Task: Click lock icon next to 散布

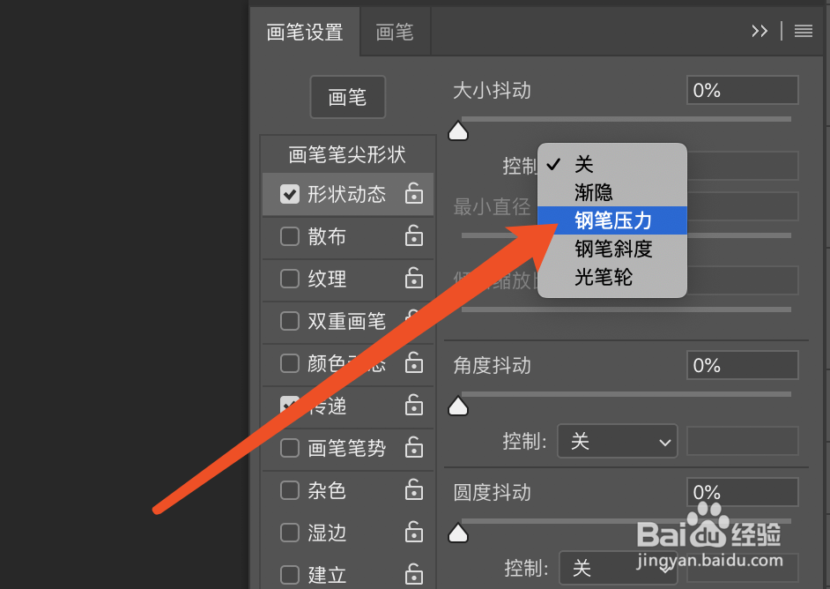Action: click(414, 235)
